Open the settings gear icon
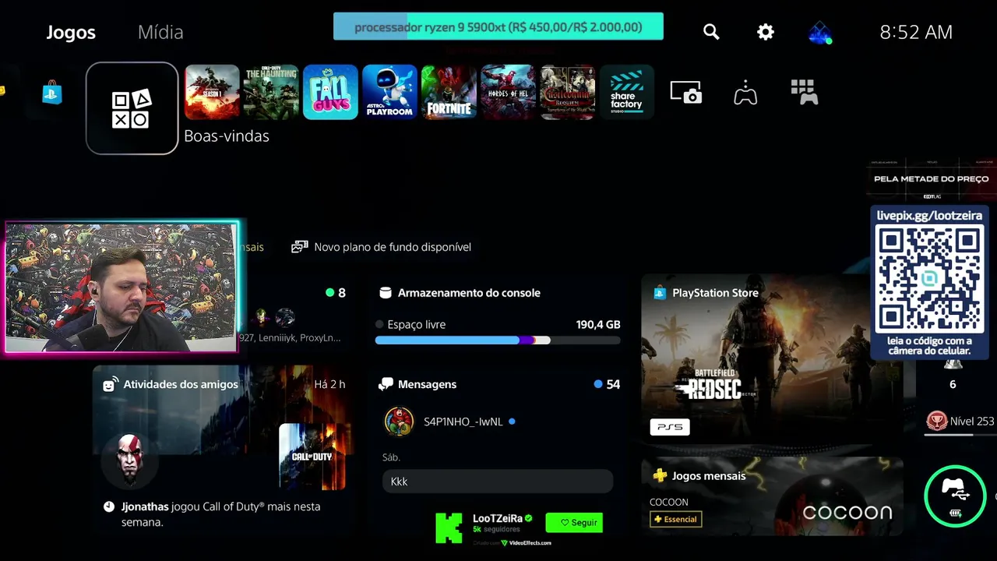This screenshot has height=561, width=997. click(766, 32)
